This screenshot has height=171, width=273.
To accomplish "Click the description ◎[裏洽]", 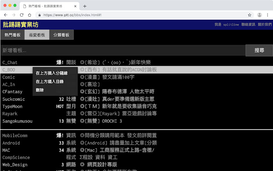I will (x=90, y=84).
